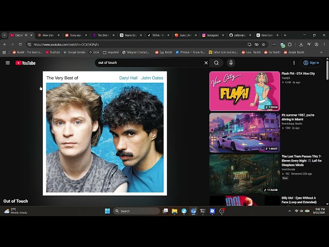Open the taskbar clock and date
The height and width of the screenshot is (247, 329).
click(319, 211)
